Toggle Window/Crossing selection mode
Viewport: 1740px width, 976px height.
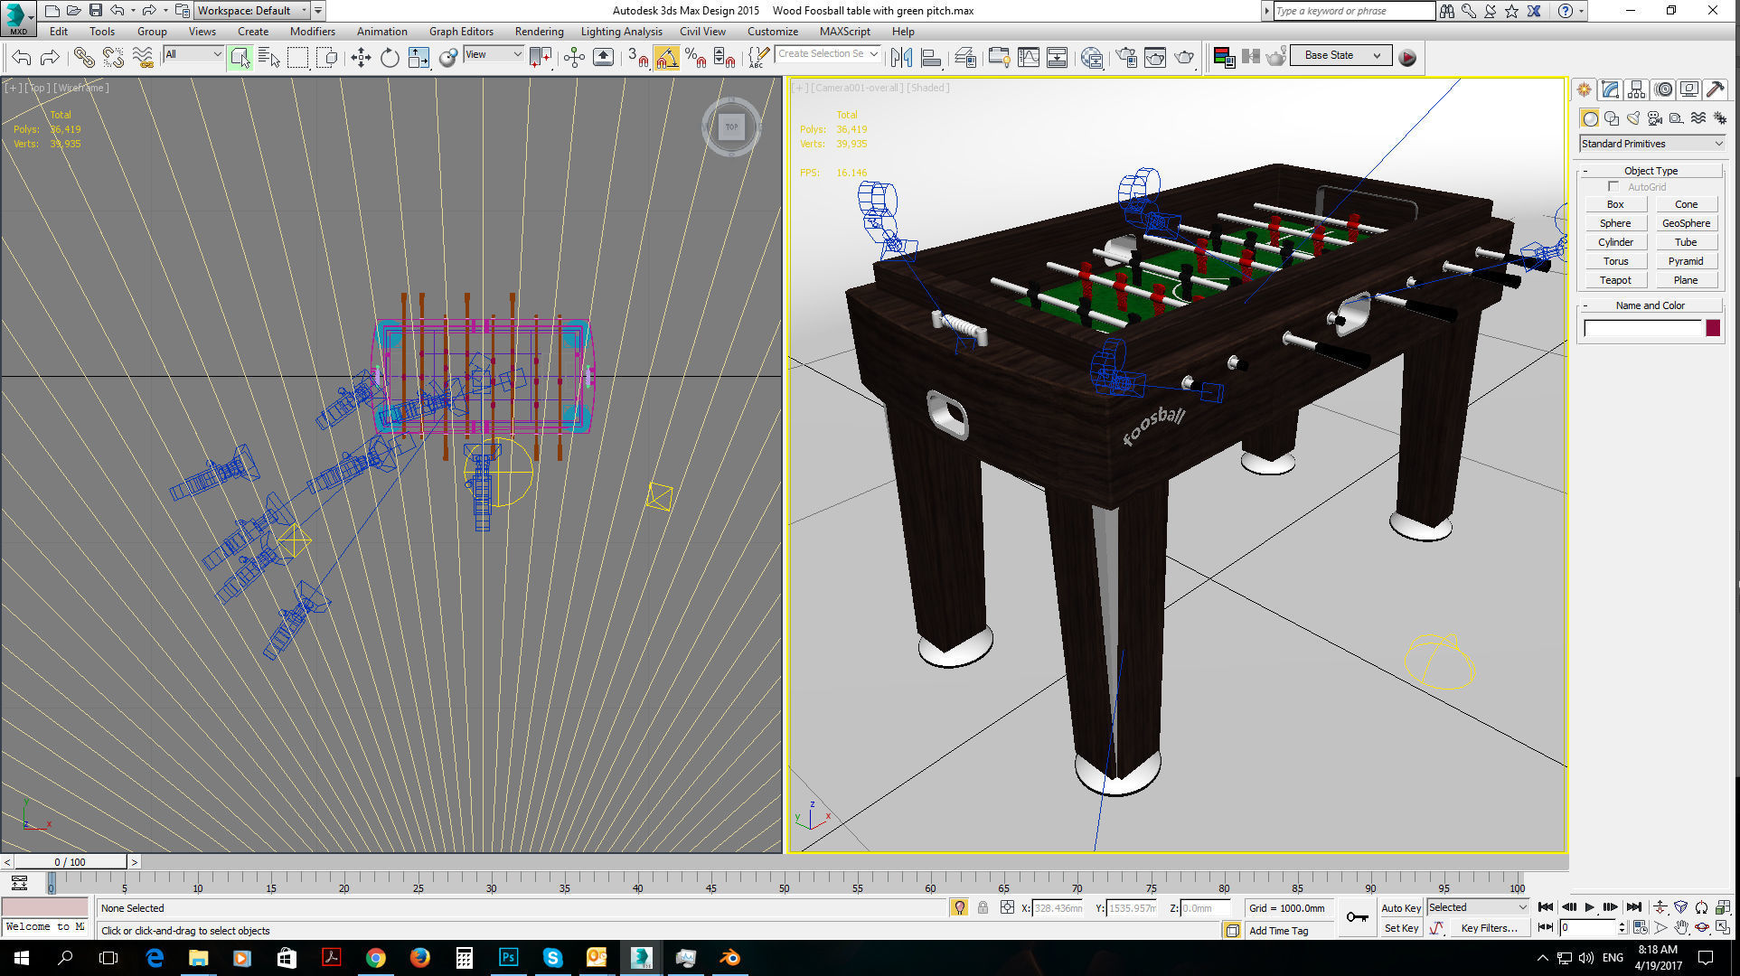pyautogui.click(x=327, y=58)
